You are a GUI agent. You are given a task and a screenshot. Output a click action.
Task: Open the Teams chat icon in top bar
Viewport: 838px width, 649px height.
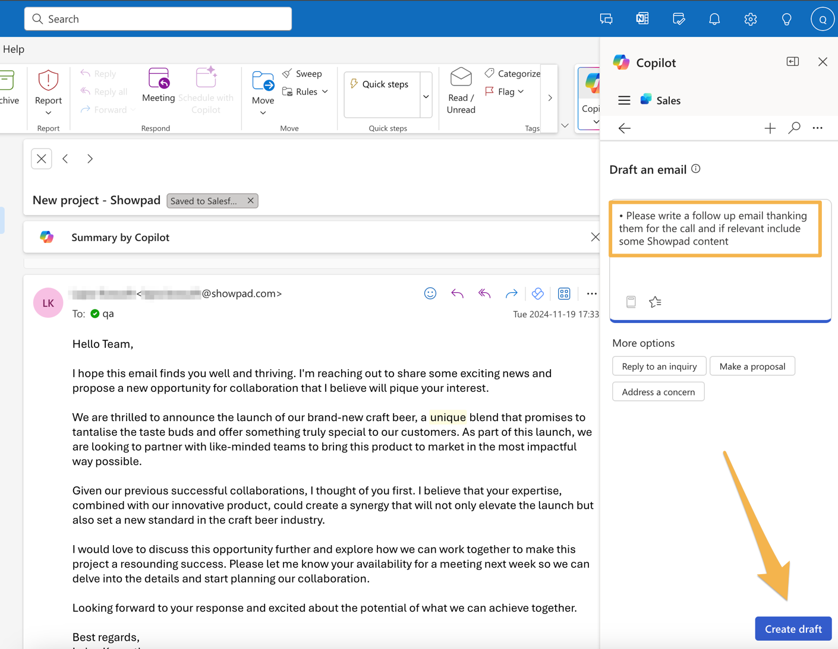[x=606, y=19]
